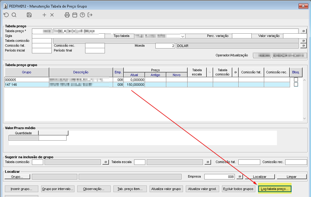Click the calendar toolbar icon

coord(75,15)
